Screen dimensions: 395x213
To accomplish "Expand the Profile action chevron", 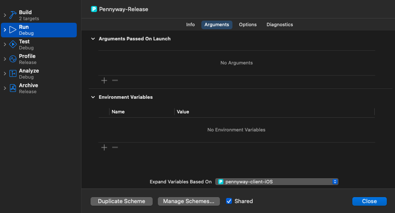I will [5, 59].
